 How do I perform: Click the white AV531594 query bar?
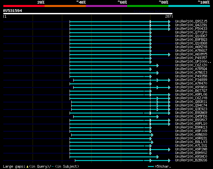coord(88,14)
